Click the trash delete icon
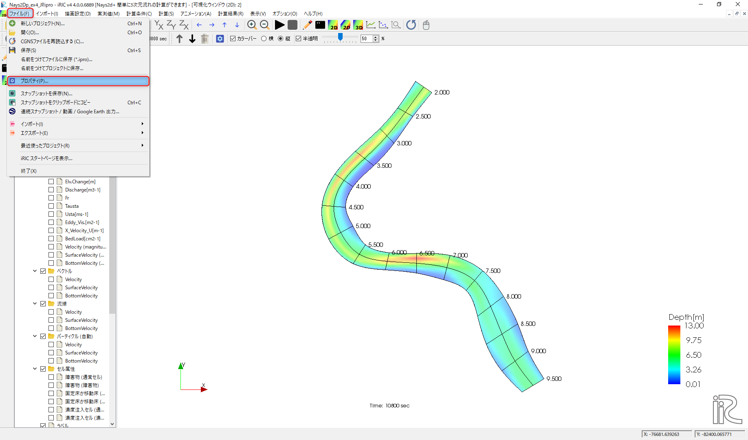The width and height of the screenshot is (748, 440). 205,39
